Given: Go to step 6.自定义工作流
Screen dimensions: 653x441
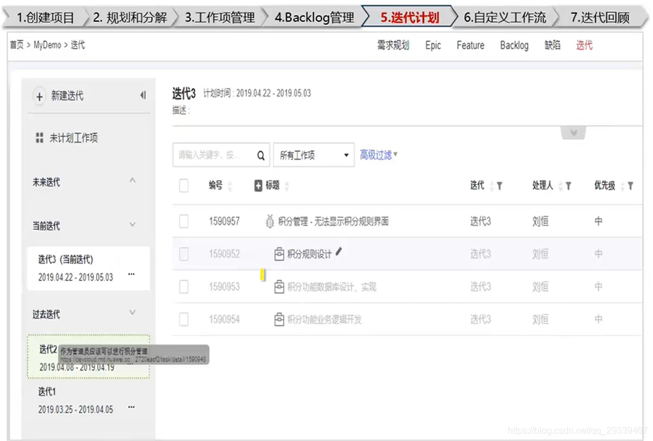Looking at the screenshot, I should pyautogui.click(x=505, y=17).
